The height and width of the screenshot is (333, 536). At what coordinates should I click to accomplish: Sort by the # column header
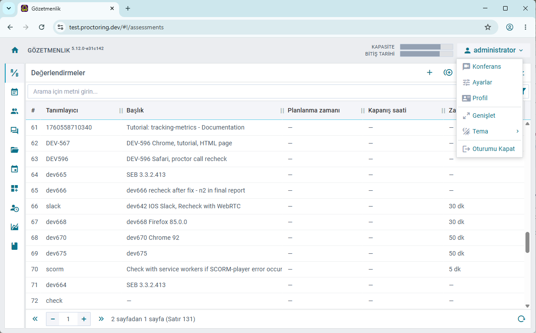tap(33, 110)
